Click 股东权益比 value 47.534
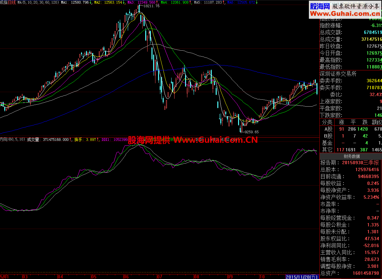Image resolution: width=382 pixels, height=279 pixels. click(372, 239)
